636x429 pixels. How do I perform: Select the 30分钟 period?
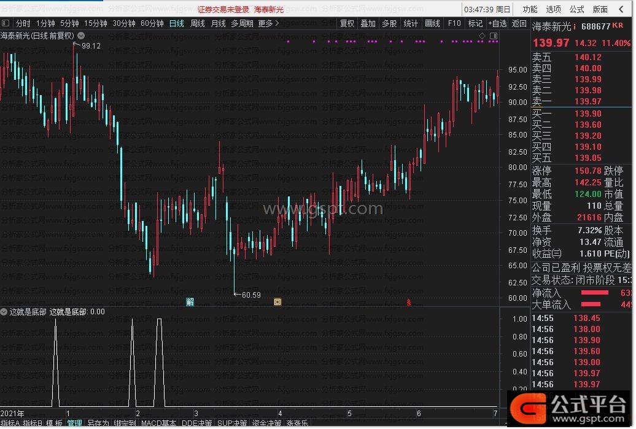(x=124, y=23)
